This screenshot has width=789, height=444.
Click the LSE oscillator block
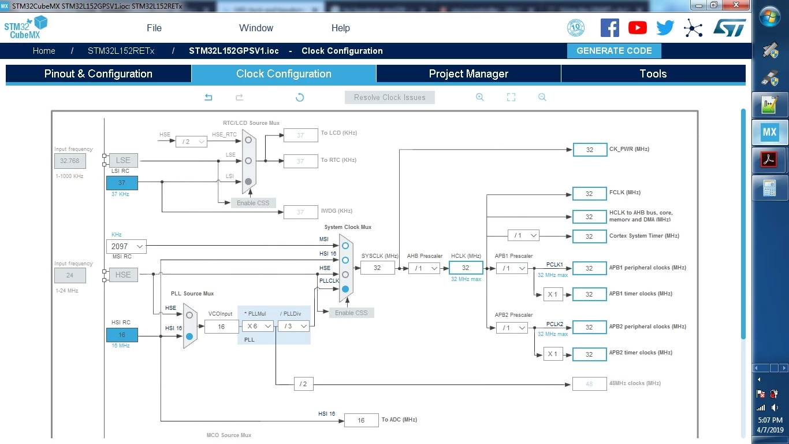[123, 160]
